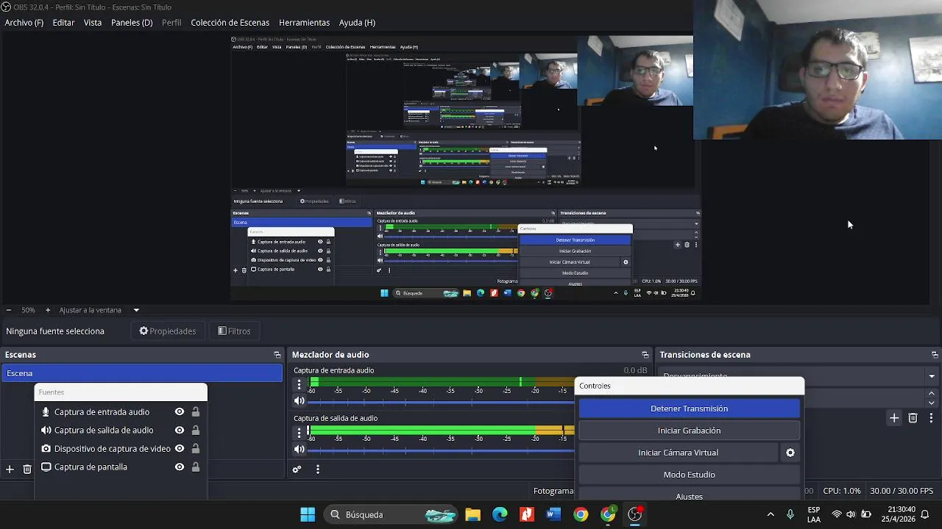Increase the transition duration value
This screenshot has width=942, height=529.
932,395
